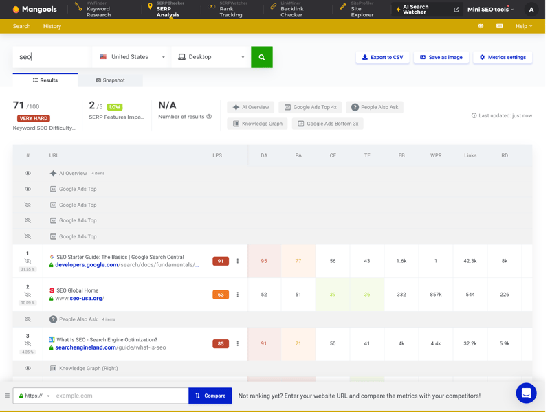
Task: Expand the Mini SEO tools menu
Action: (x=490, y=10)
